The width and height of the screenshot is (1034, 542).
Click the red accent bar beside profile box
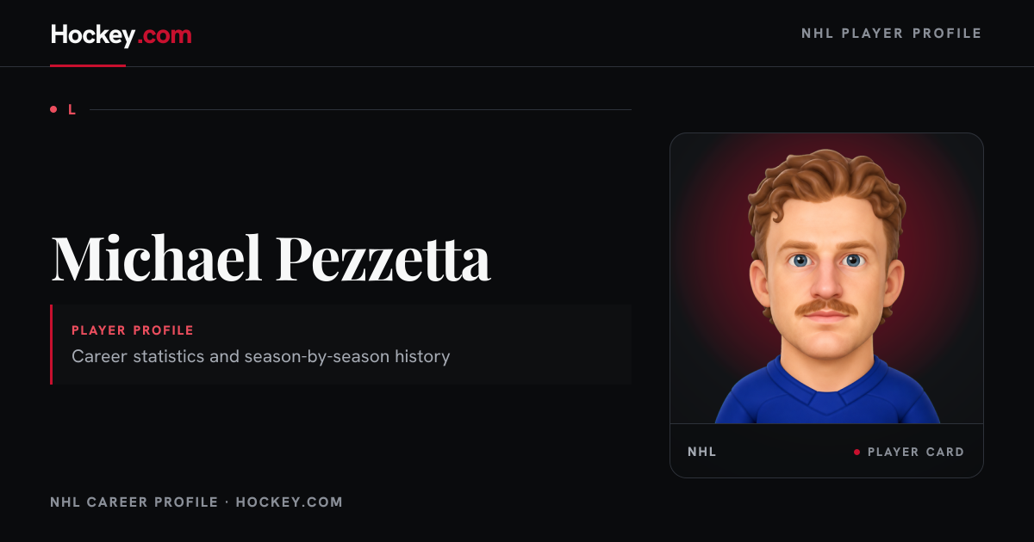(x=52, y=344)
